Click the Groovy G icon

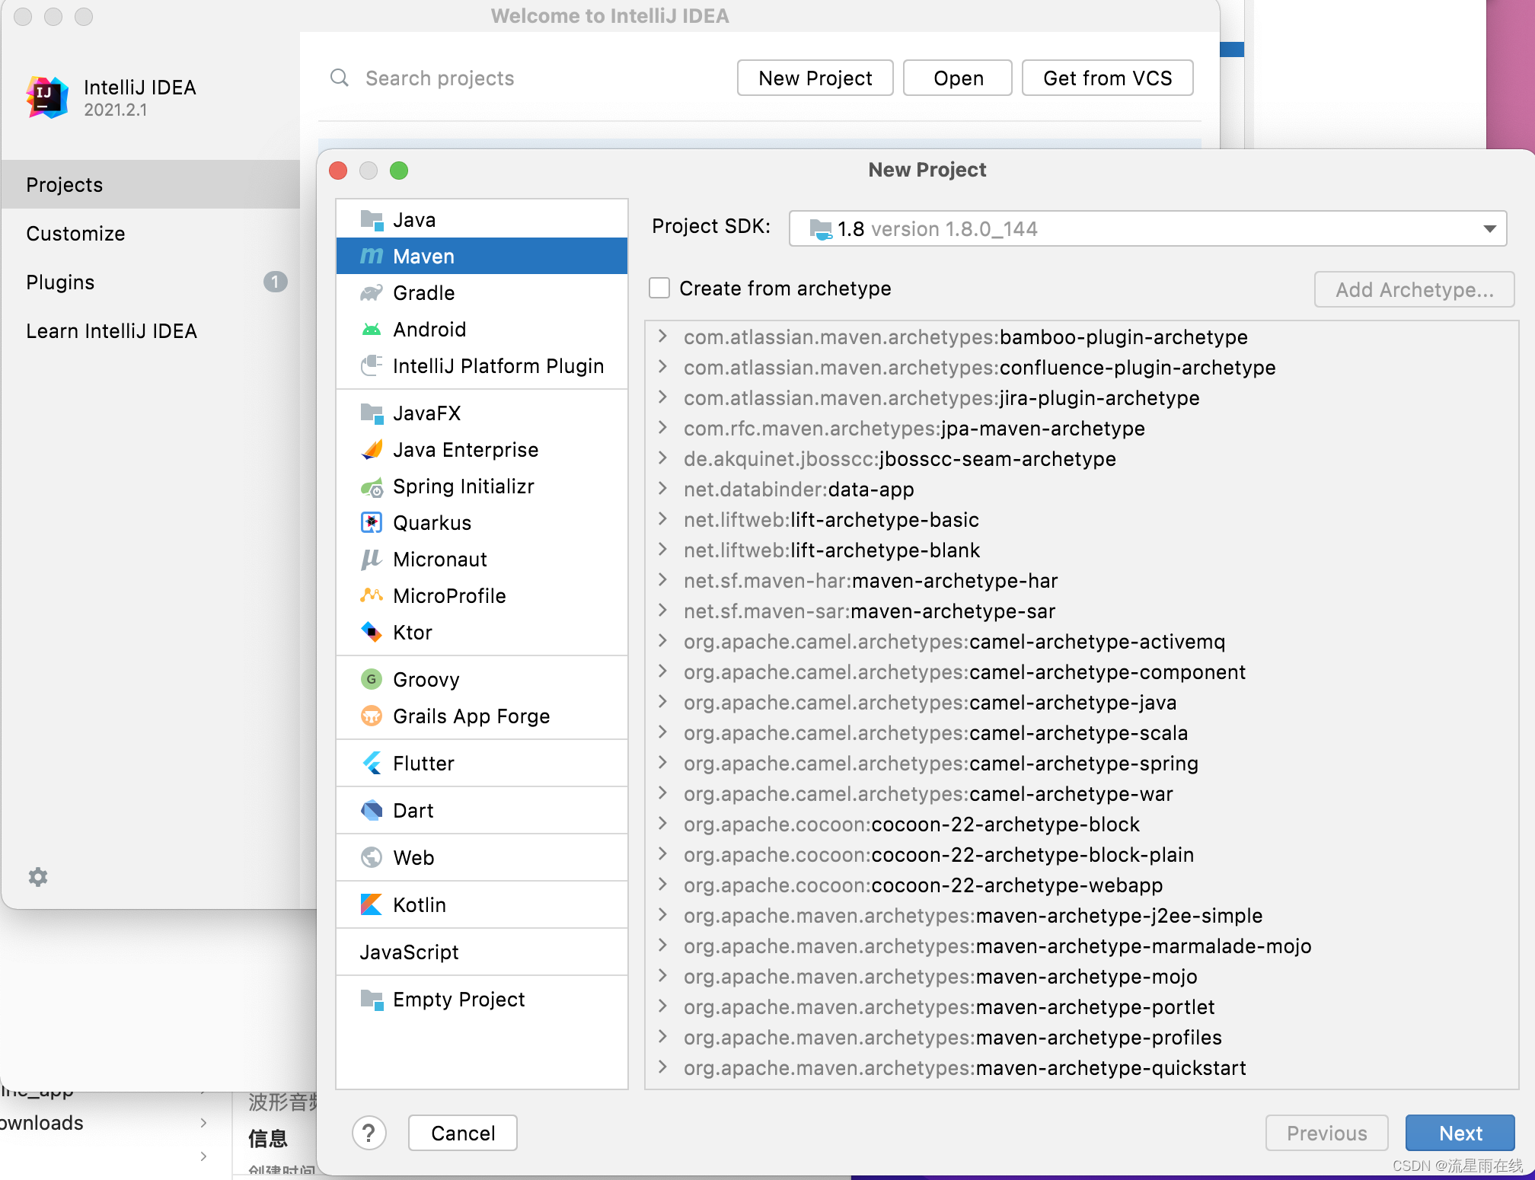click(372, 679)
